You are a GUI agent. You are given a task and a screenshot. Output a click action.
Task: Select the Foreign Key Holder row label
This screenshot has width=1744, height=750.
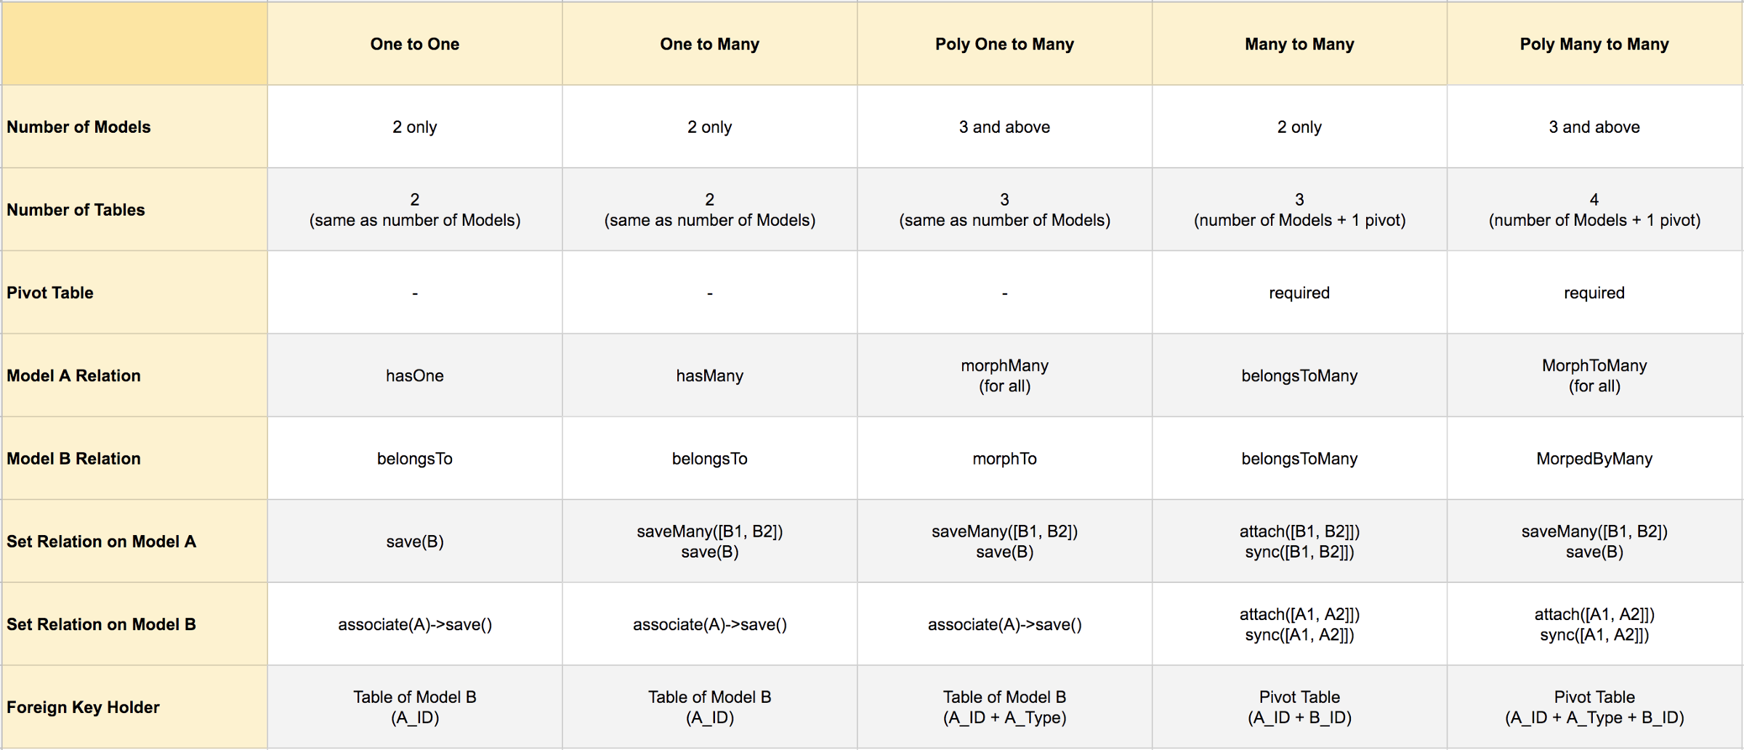point(84,707)
